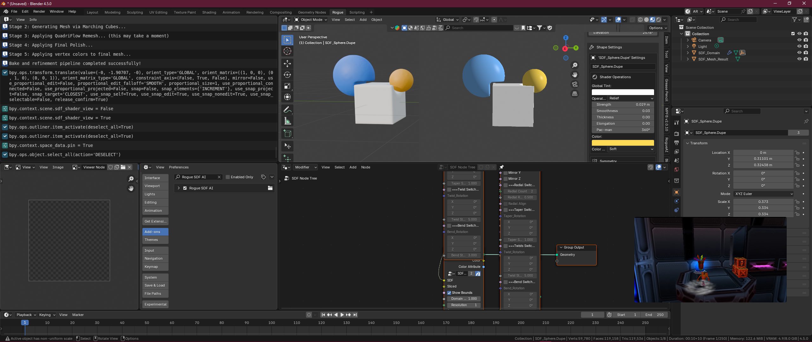Select the Annotate tool
812x342 pixels.
(287, 110)
